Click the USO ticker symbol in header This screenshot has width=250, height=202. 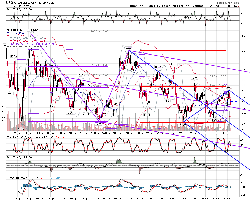[10, 3]
